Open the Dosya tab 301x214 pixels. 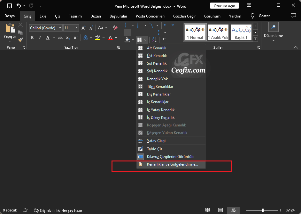point(10,16)
